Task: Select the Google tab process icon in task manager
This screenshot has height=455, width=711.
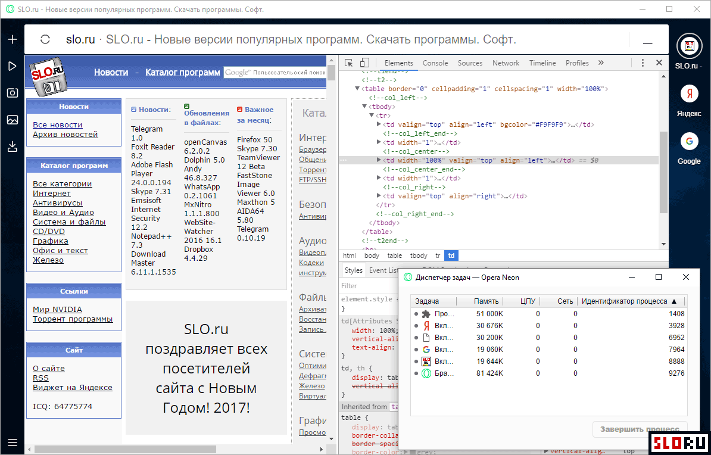Action: click(426, 350)
